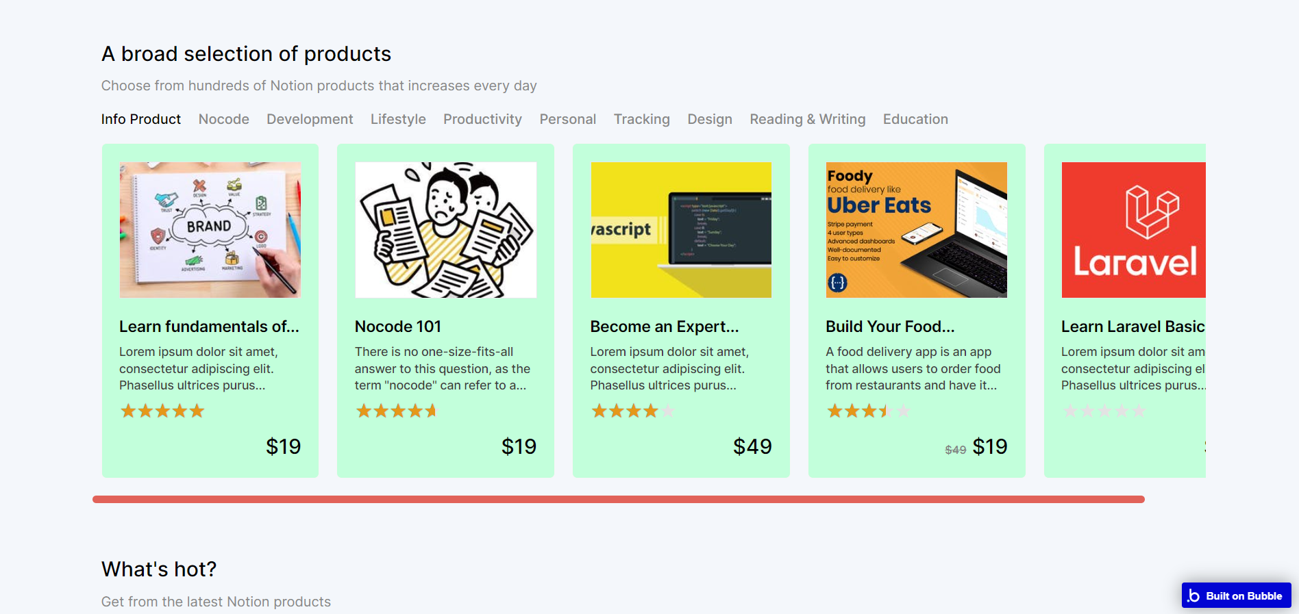Click the star rating on Build Your Food
This screenshot has width=1299, height=614.
(868, 411)
